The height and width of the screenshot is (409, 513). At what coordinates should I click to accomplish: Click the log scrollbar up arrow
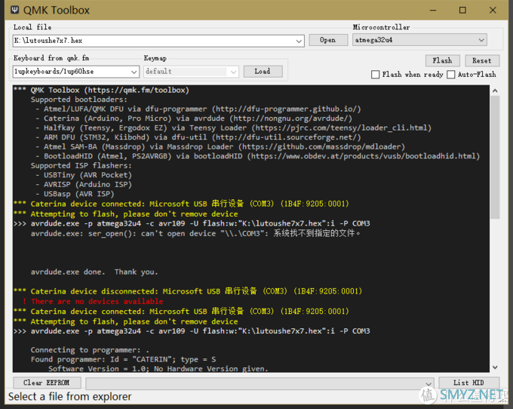[495, 91]
